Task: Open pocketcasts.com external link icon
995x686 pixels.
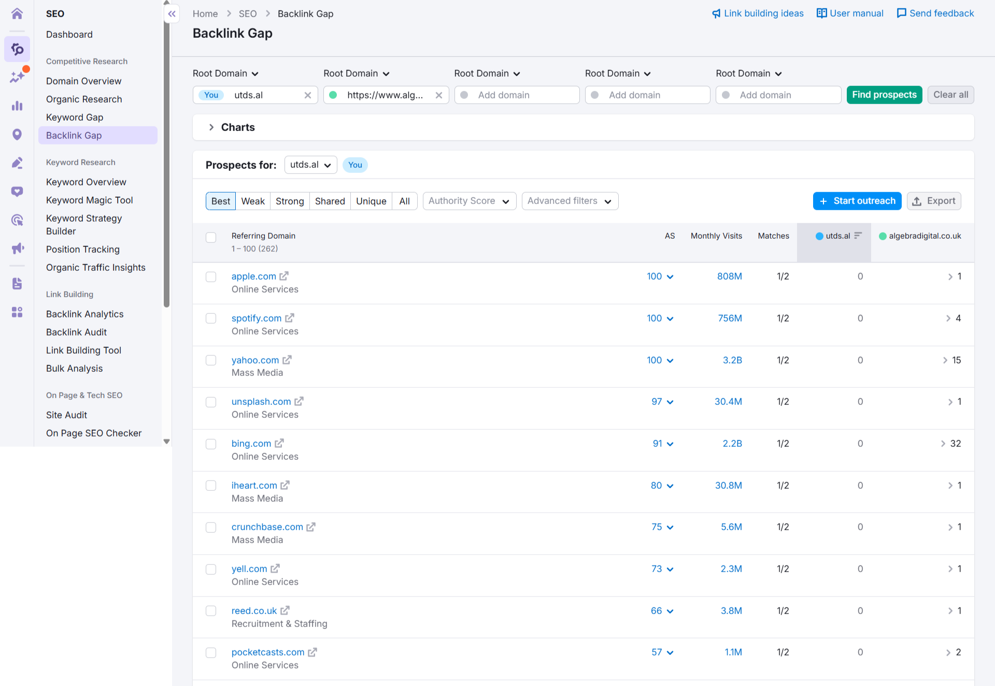Action: pos(312,652)
